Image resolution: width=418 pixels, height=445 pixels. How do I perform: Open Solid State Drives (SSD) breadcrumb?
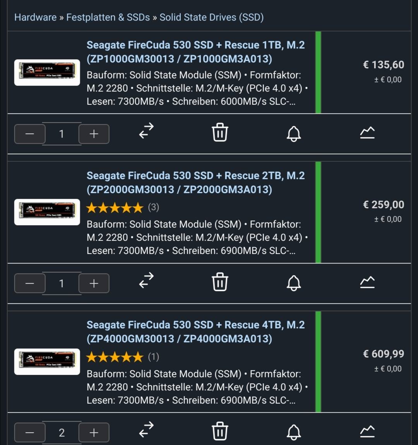[212, 17]
